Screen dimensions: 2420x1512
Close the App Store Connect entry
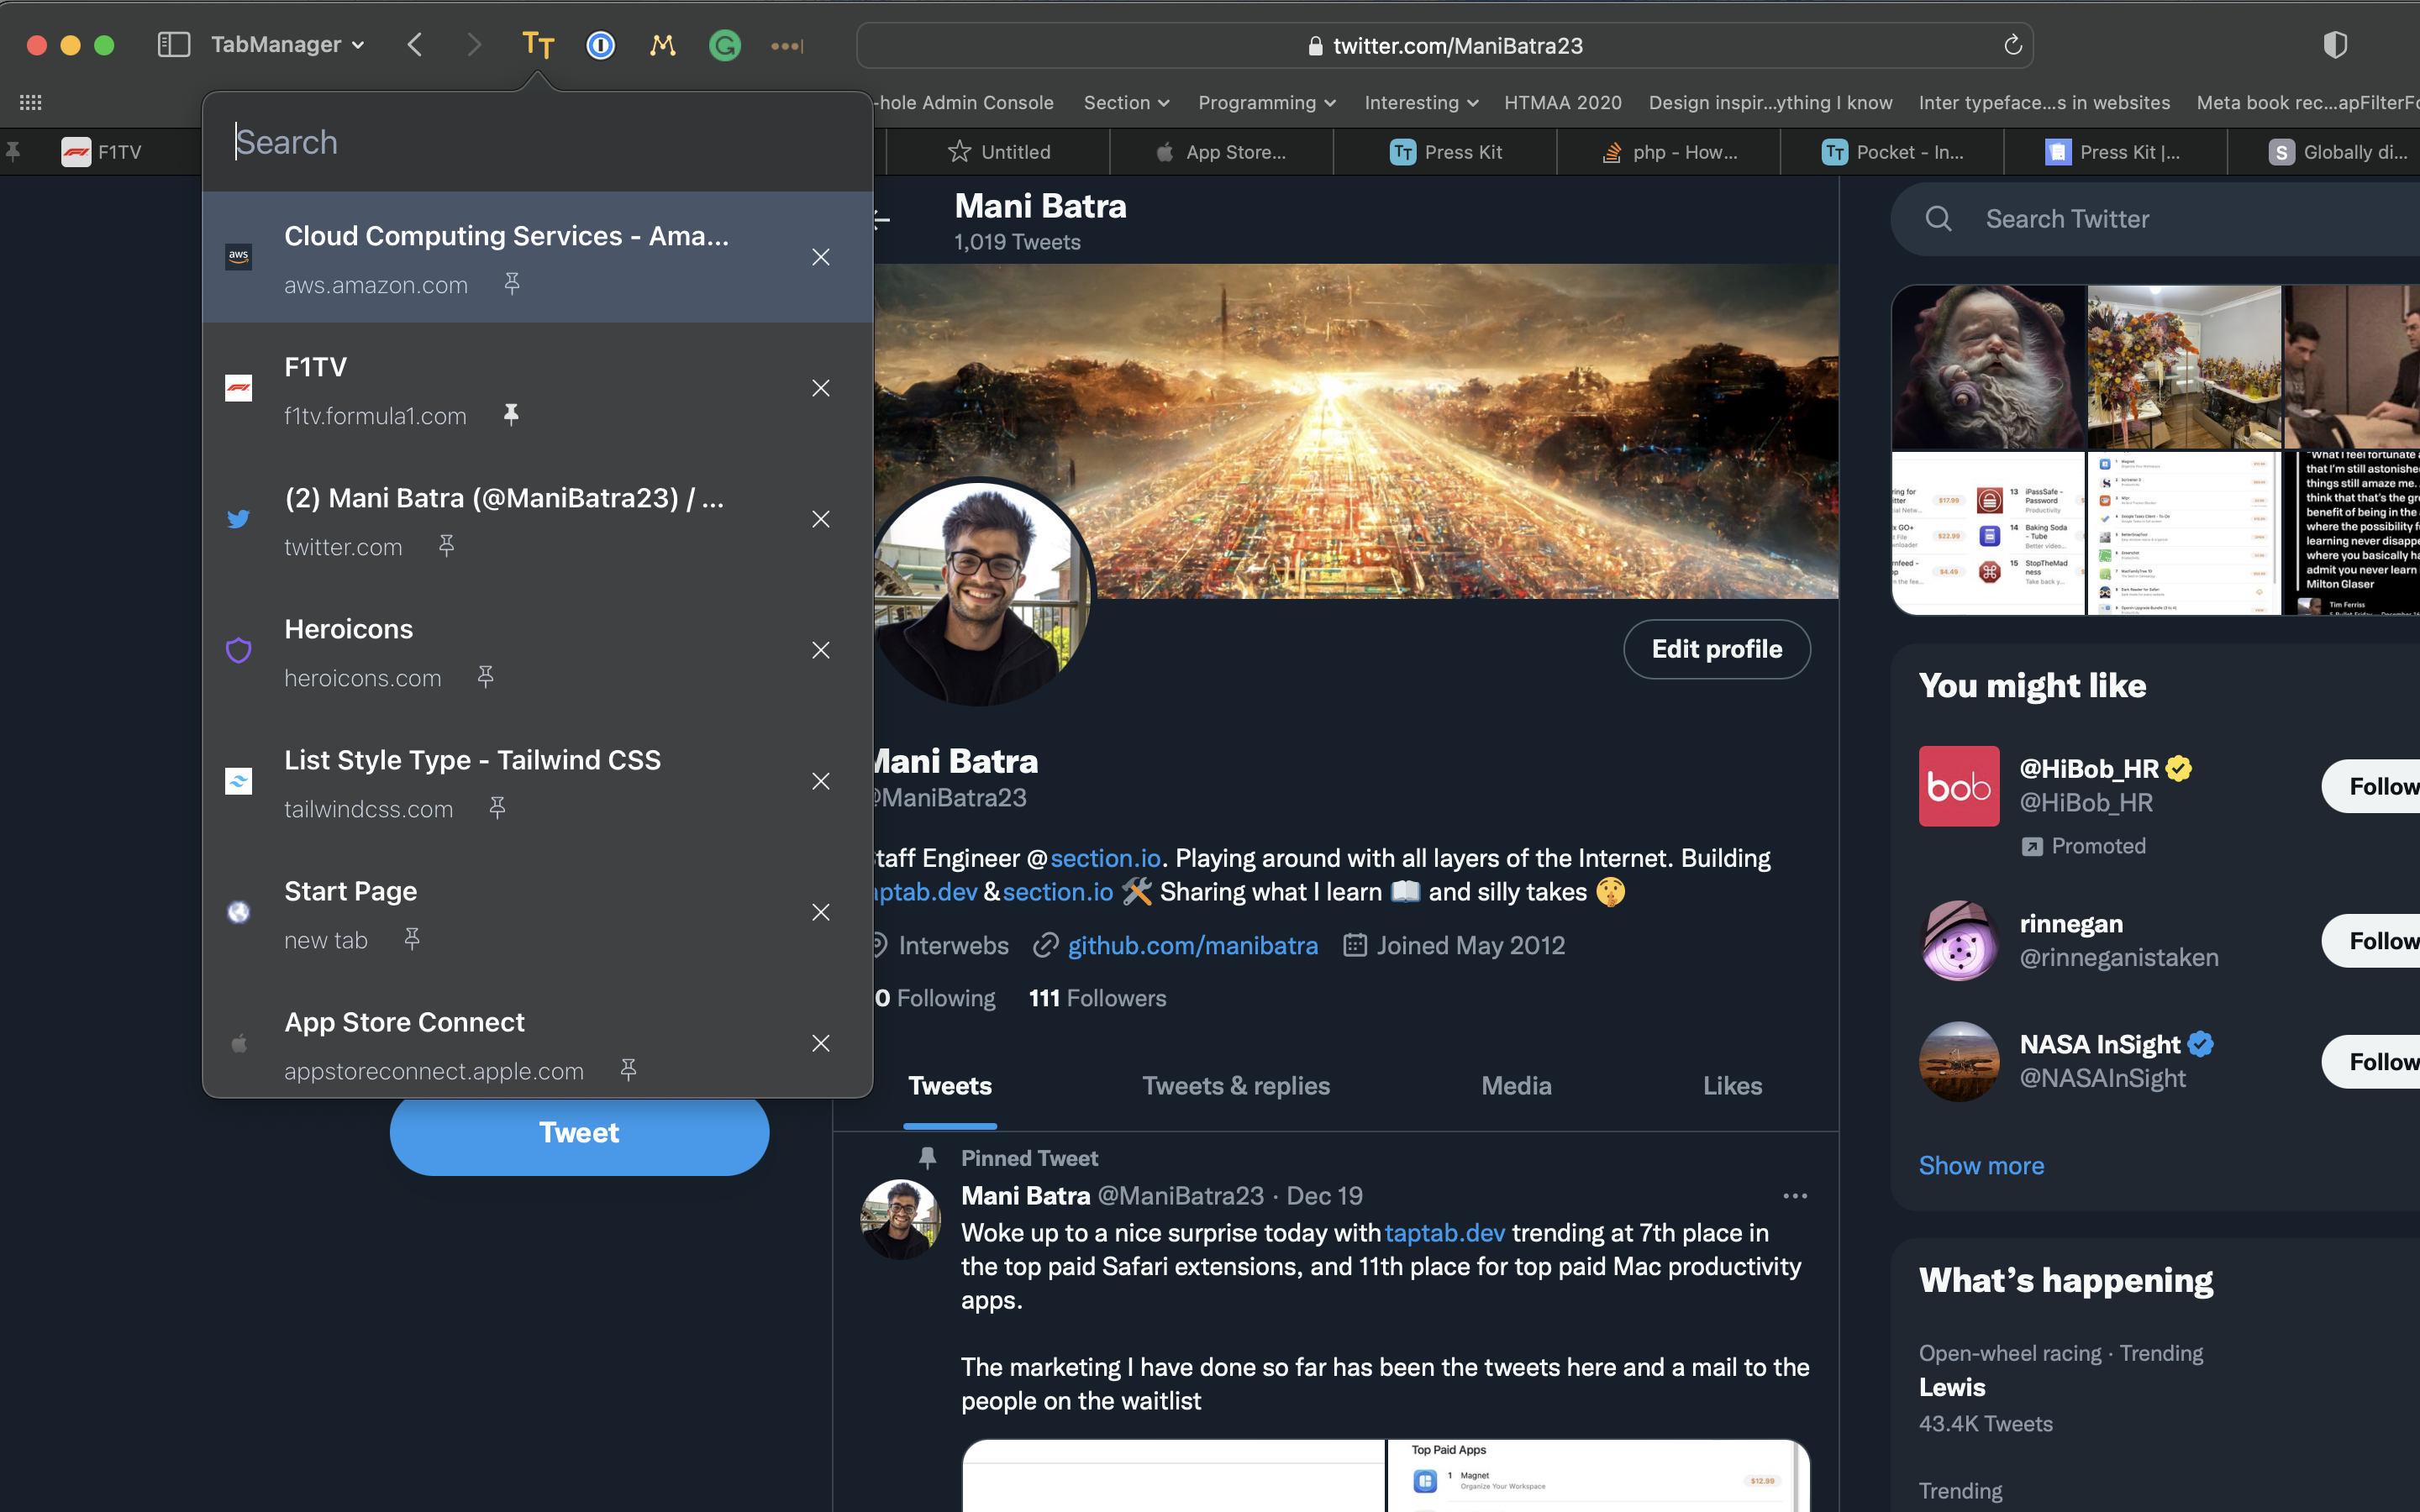pyautogui.click(x=821, y=1043)
